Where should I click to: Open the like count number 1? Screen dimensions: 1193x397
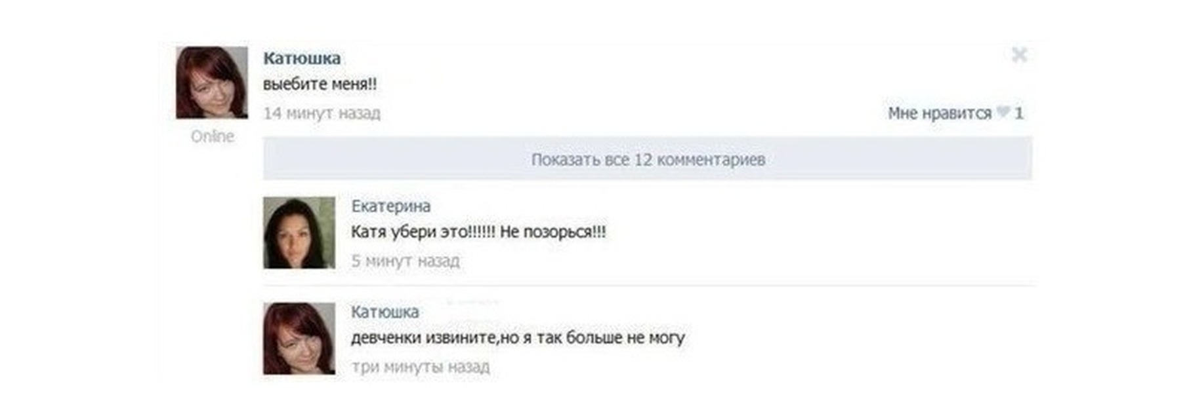click(x=1018, y=113)
